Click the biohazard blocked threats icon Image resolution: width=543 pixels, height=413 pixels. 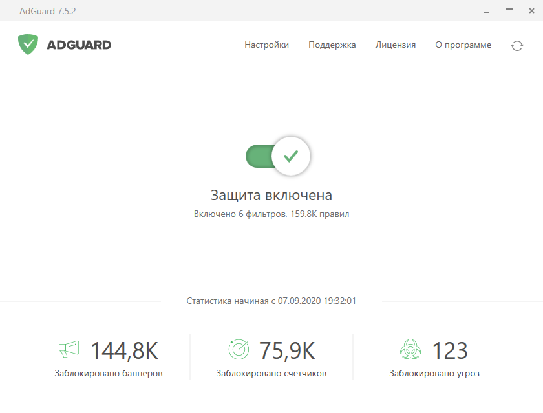(x=410, y=349)
